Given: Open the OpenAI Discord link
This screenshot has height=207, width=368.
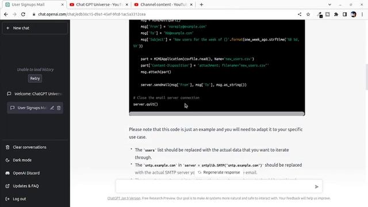Looking at the screenshot, I should (34, 173).
